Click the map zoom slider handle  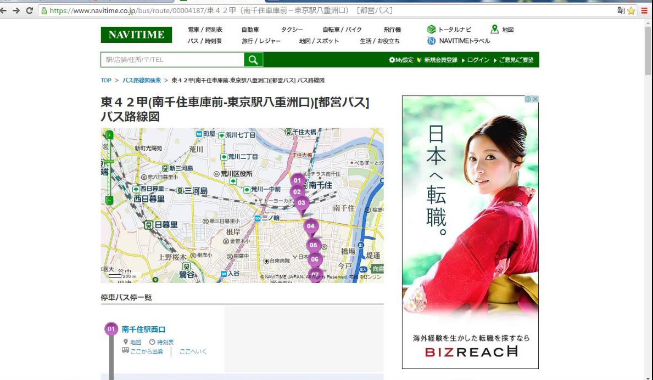109,161
